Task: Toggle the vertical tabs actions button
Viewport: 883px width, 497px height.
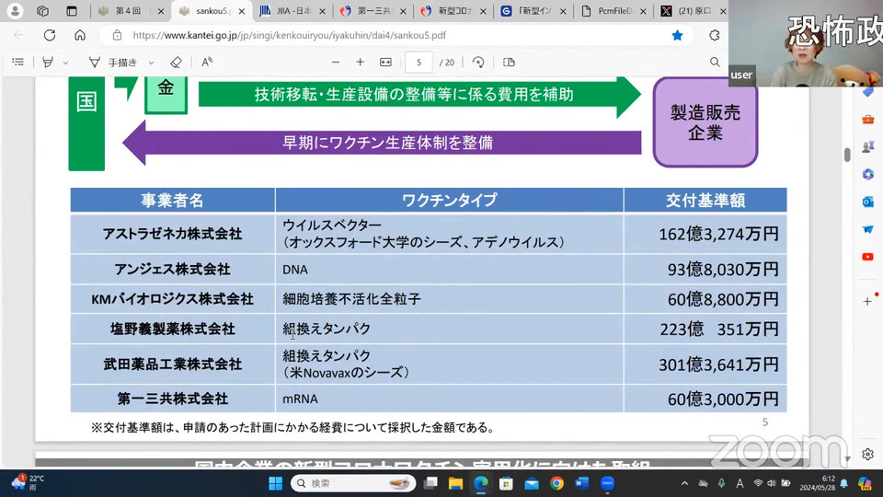Action: 72,11
